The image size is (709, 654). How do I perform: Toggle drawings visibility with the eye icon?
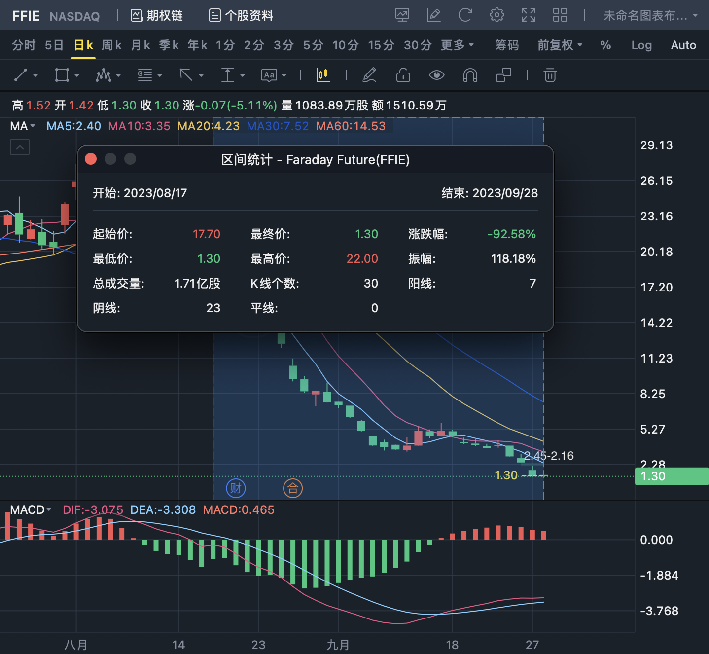437,75
